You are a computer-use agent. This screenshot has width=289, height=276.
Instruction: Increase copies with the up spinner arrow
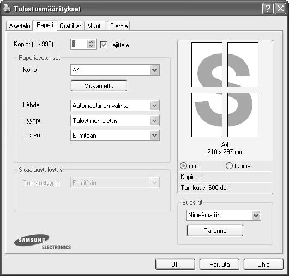click(x=91, y=42)
